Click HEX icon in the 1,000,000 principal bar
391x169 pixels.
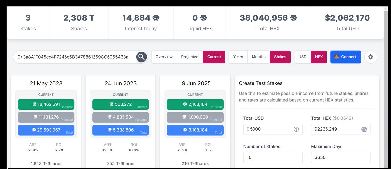(184, 117)
